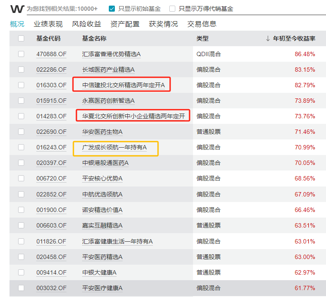Click the 61.77% return value
This screenshot has width=326, height=297.
pyautogui.click(x=305, y=288)
